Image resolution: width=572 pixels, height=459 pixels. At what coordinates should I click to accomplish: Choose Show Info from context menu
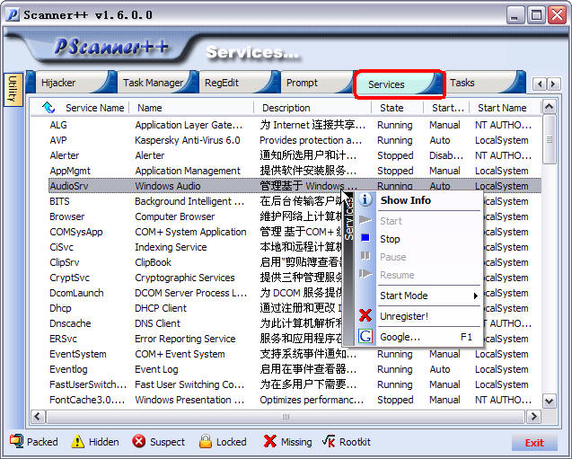[x=429, y=200]
